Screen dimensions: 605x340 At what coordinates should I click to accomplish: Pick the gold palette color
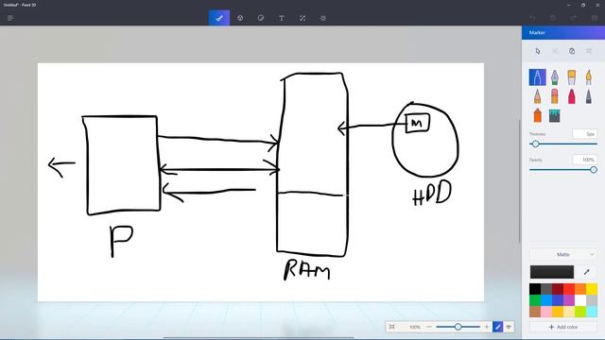point(558,312)
